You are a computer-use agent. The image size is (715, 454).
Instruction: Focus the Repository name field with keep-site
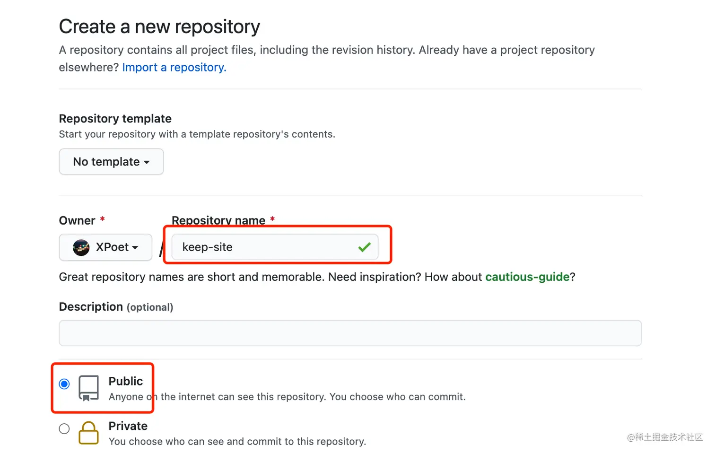[x=265, y=247]
